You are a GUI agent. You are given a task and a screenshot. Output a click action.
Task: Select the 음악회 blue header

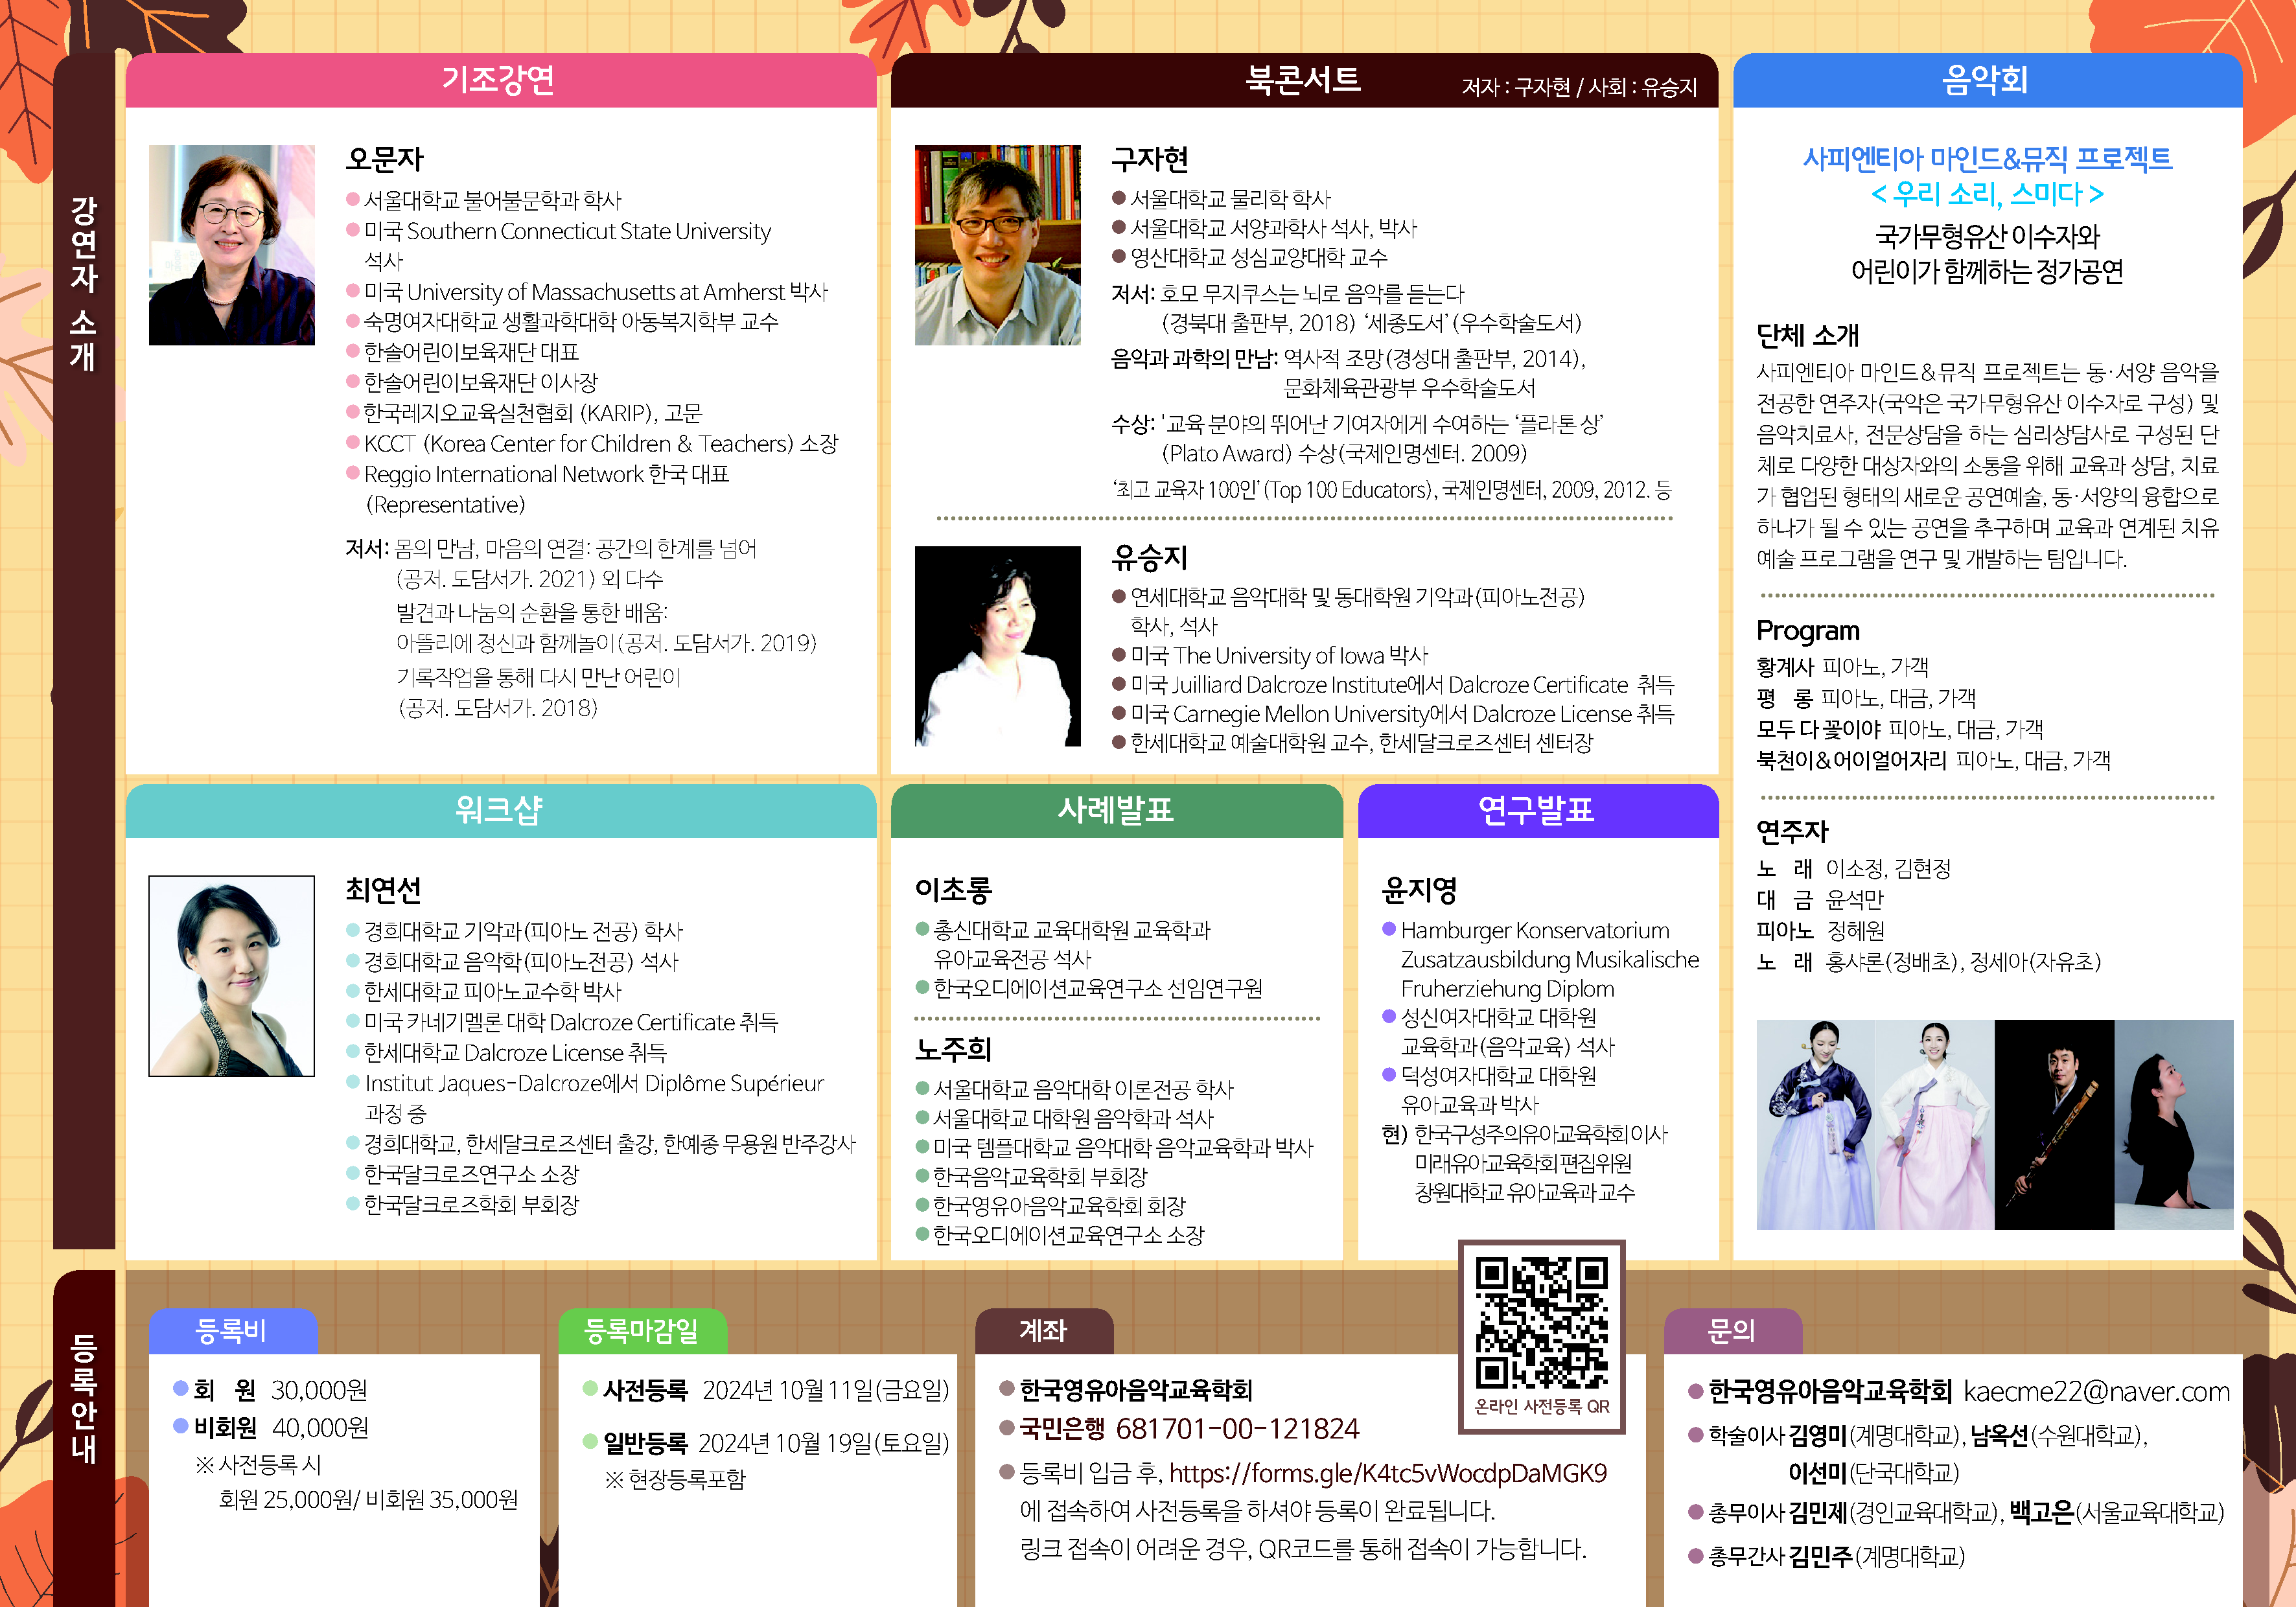pos(1986,80)
